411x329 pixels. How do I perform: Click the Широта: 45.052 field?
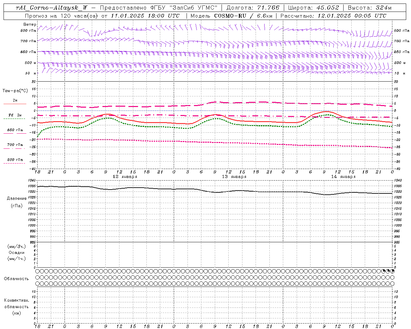click(314, 8)
